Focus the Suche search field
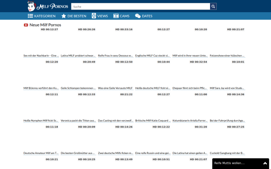This screenshot has width=271, height=169. [x=140, y=7]
